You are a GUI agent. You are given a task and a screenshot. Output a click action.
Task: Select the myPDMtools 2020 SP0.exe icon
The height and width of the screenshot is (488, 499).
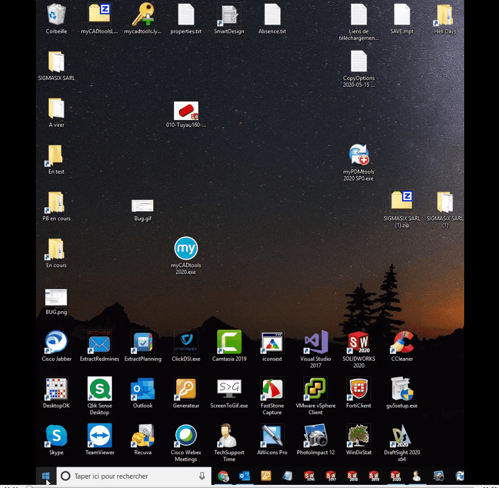click(359, 155)
